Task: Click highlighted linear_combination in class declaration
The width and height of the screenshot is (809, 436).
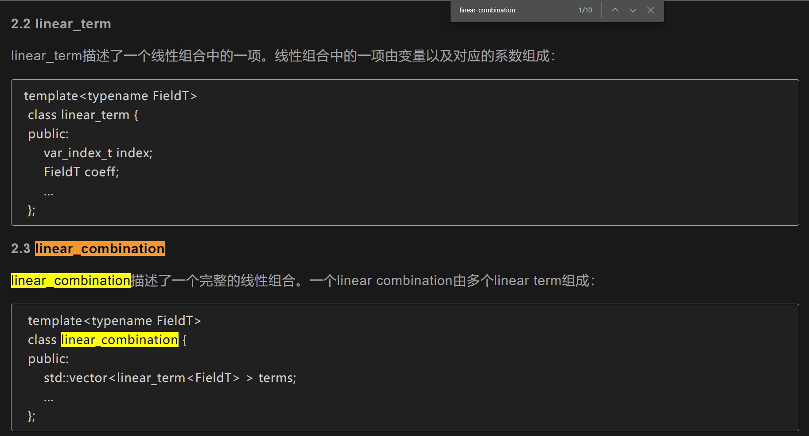Action: pos(120,340)
